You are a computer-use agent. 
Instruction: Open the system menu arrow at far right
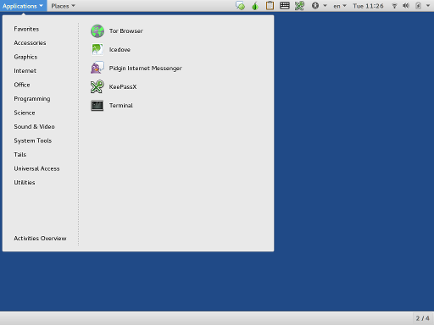[428, 6]
